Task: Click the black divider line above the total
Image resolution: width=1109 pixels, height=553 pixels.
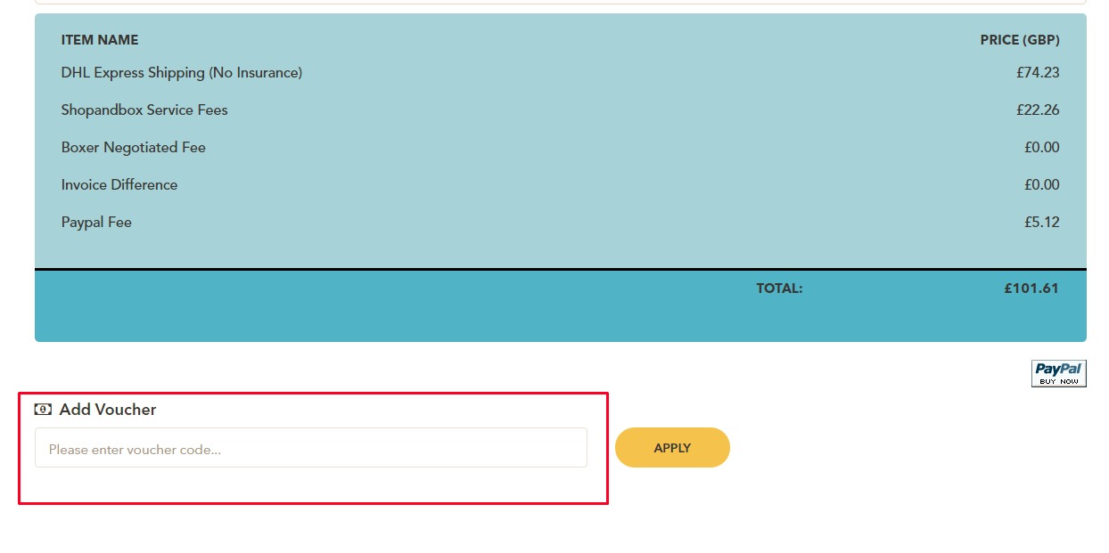Action: (560, 269)
